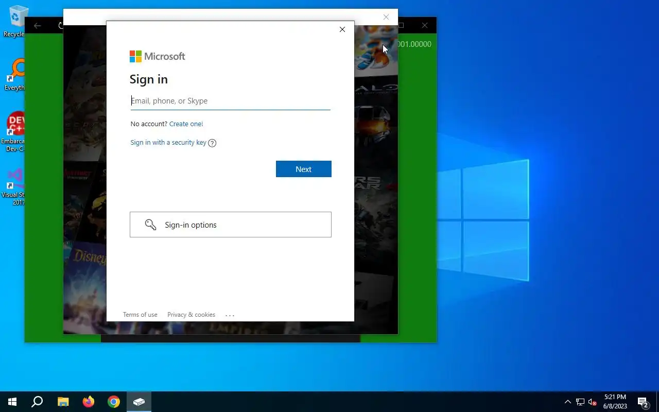Image resolution: width=659 pixels, height=412 pixels.
Task: Open the notification center icon
Action: (x=643, y=402)
